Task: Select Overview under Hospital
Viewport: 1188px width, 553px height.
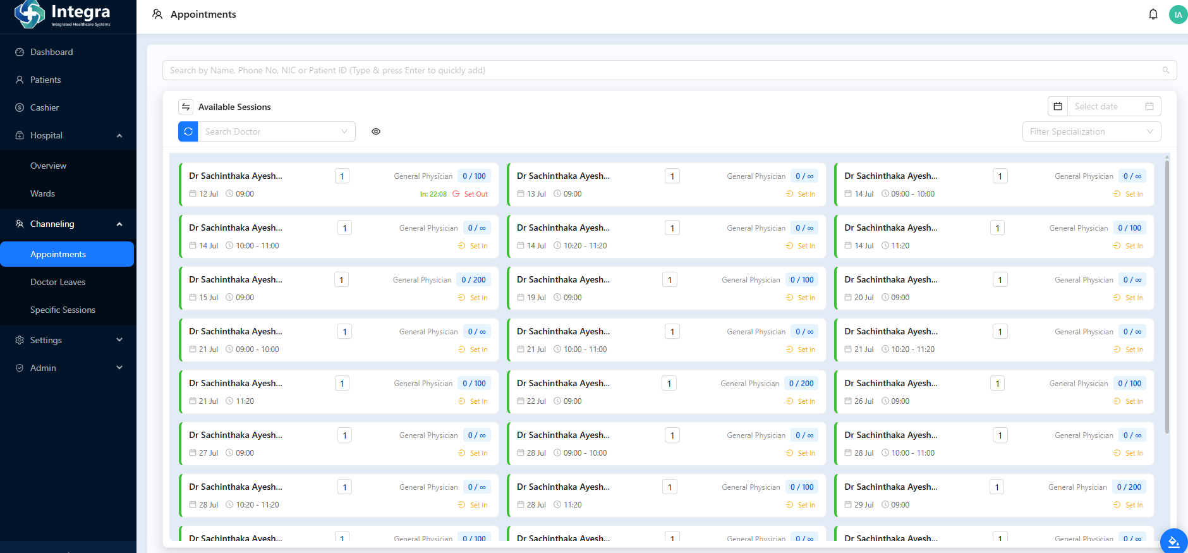Action: coord(68,166)
